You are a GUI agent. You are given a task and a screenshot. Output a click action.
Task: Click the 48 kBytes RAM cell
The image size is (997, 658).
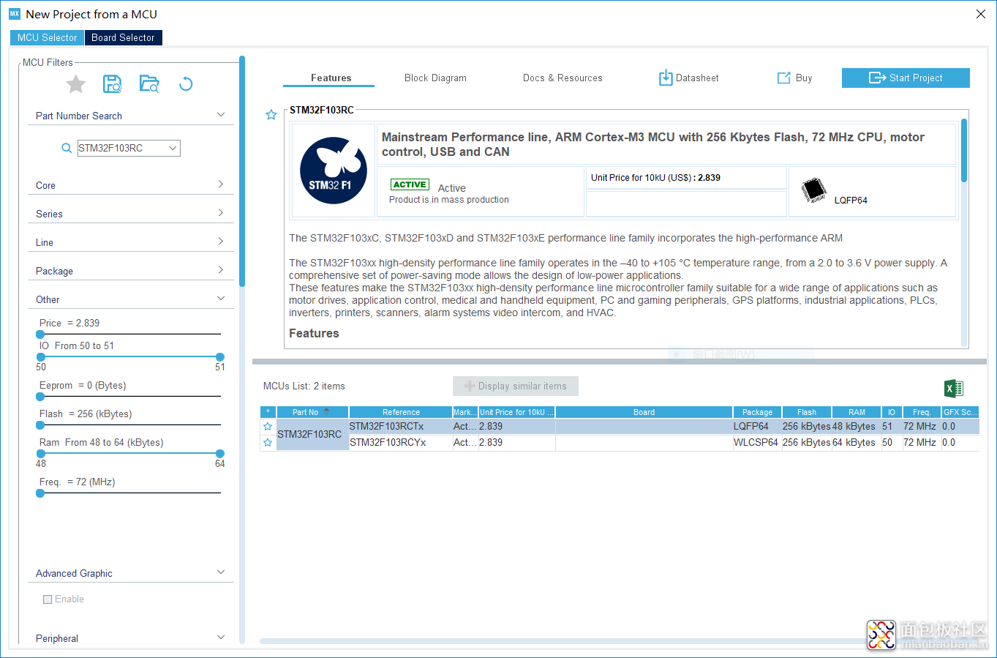click(856, 427)
